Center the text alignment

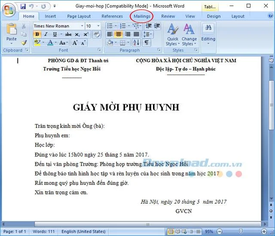coord(119,34)
